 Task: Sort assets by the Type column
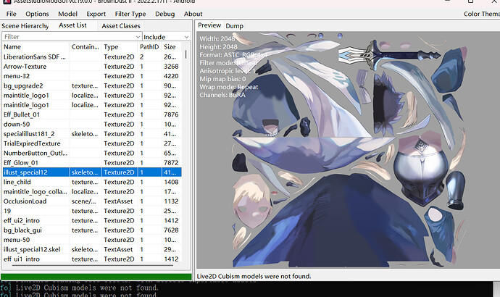pyautogui.click(x=120, y=47)
